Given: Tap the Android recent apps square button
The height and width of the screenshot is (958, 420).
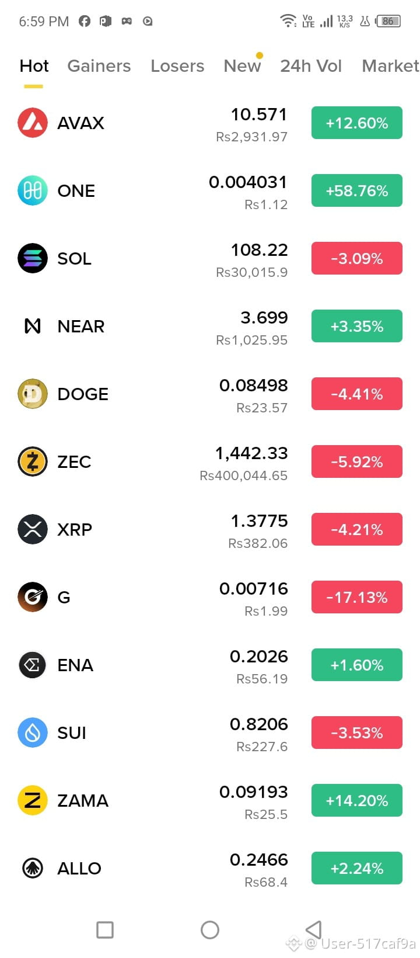Looking at the screenshot, I should 105,929.
